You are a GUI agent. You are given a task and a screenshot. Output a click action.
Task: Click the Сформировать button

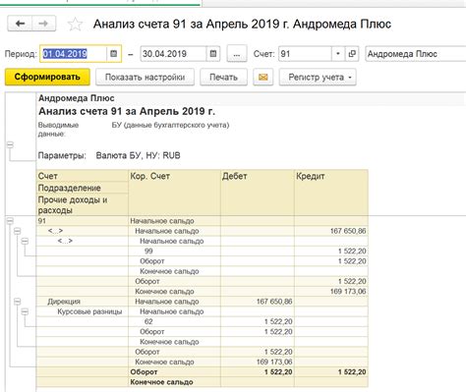coord(47,77)
